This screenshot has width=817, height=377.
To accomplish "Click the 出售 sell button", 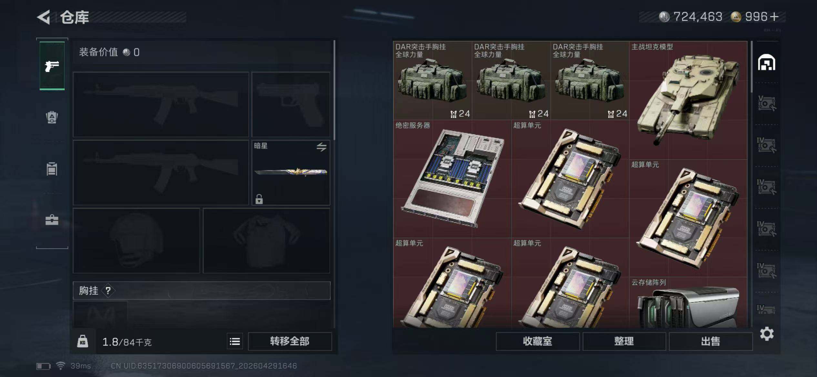I will tap(711, 341).
